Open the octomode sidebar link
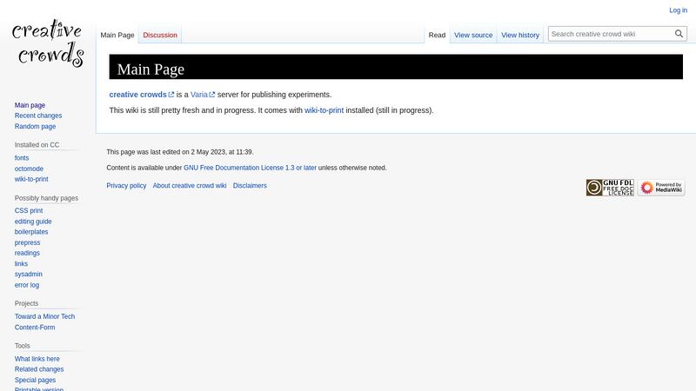This screenshot has width=696, height=391. [29, 169]
